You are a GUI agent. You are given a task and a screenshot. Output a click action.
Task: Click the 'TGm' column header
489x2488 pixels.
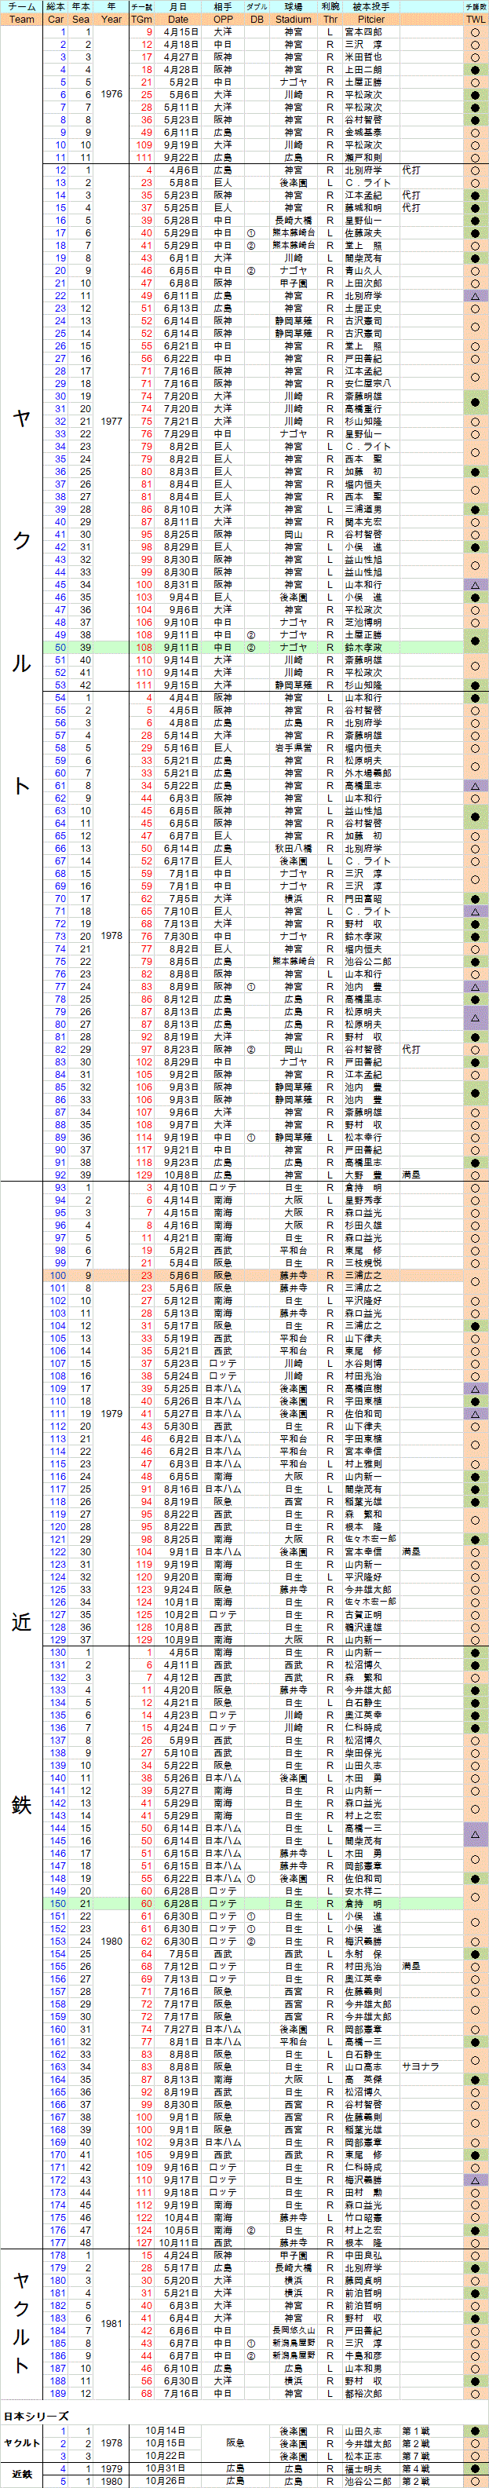pyautogui.click(x=141, y=20)
